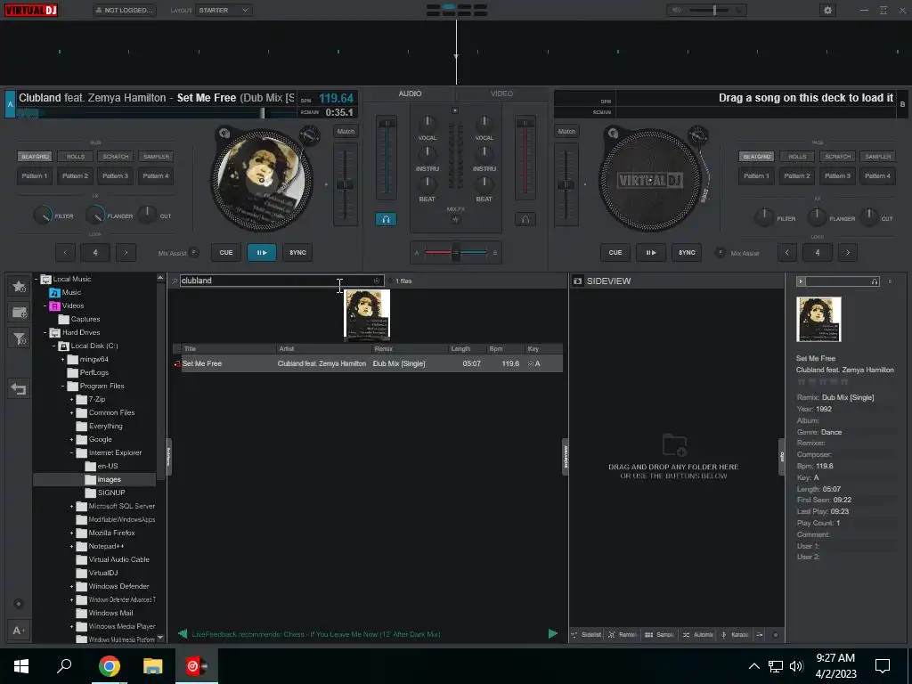Click the LiveFeedback left green arrow

pyautogui.click(x=183, y=634)
